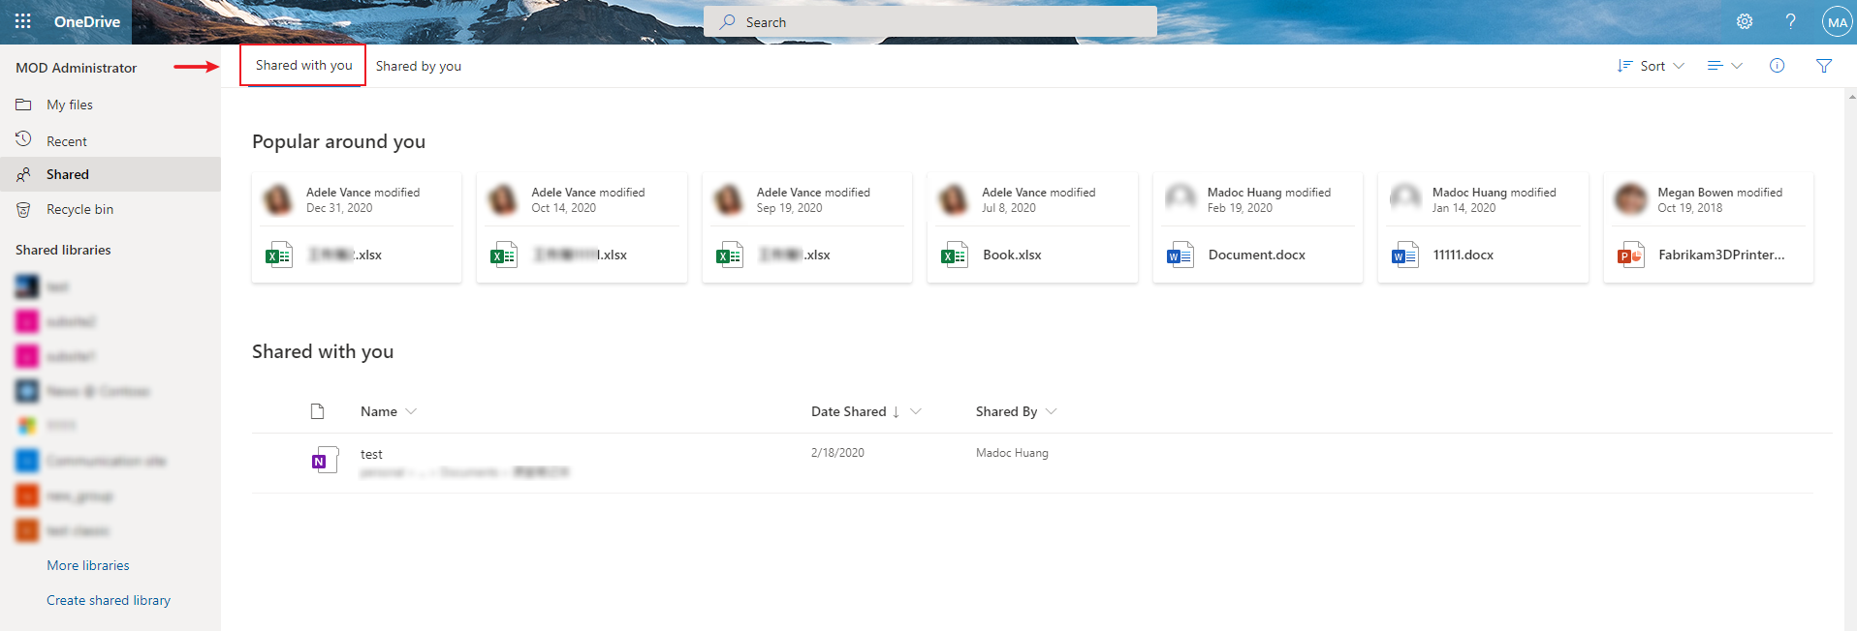Click the Shared people icon

(x=23, y=174)
